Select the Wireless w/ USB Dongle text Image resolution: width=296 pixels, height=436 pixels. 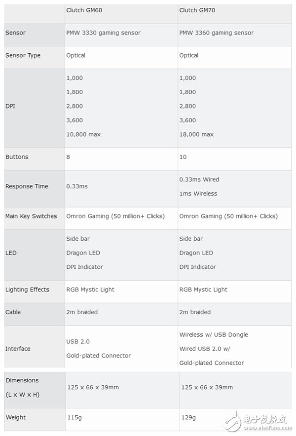[x=214, y=334]
